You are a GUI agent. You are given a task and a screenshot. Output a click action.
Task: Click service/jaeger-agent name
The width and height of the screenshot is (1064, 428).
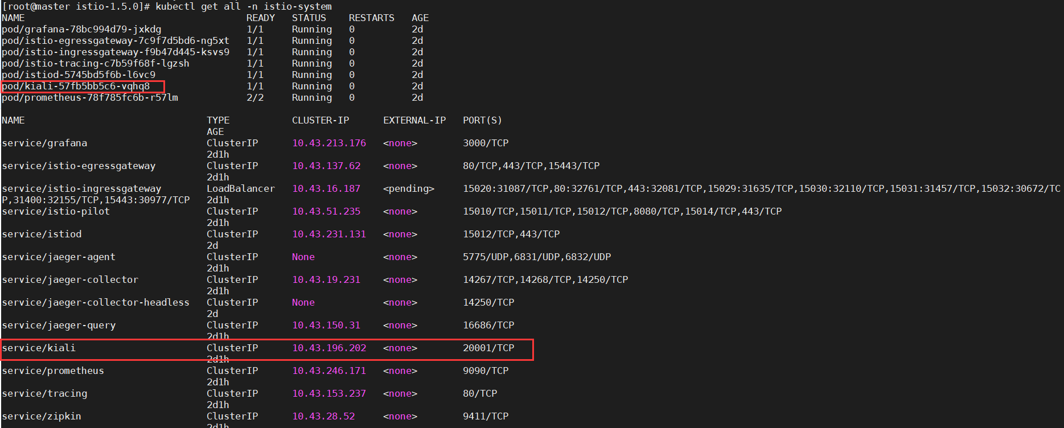pos(59,257)
